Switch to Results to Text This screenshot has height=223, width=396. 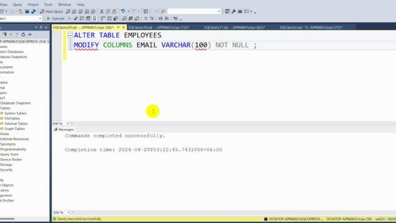pyautogui.click(x=124, y=19)
